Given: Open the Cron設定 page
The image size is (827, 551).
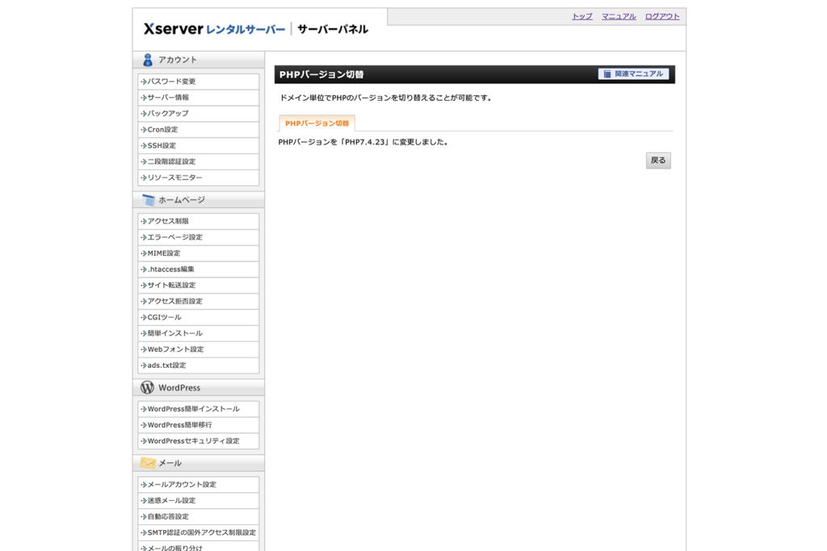Looking at the screenshot, I should [165, 129].
